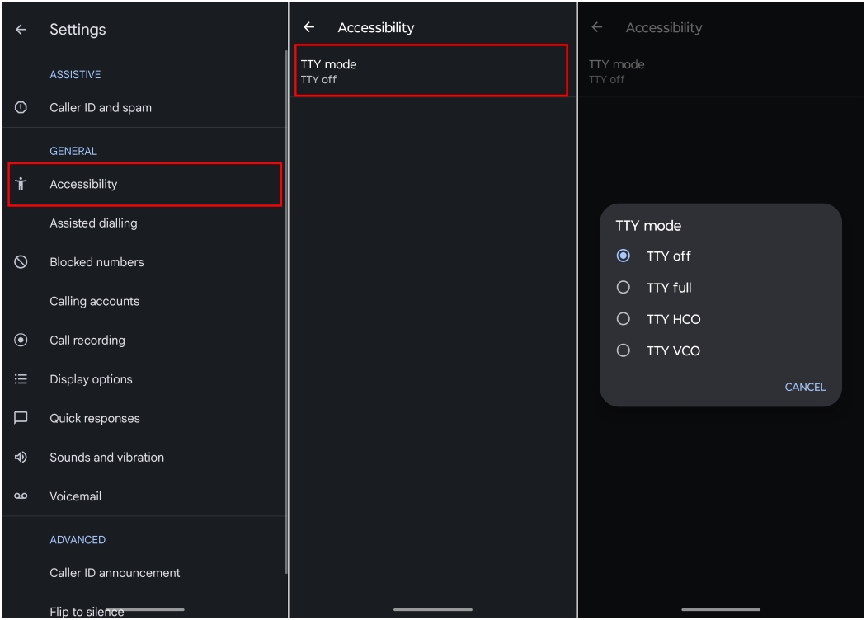This screenshot has width=866, height=620.
Task: Open Calling accounts settings
Action: pos(93,301)
